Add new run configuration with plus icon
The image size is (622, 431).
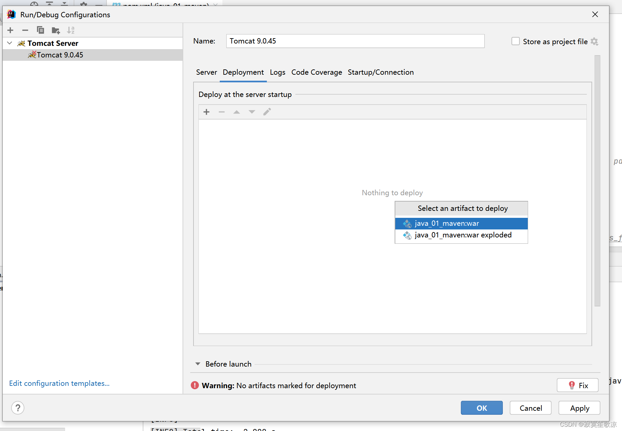pyautogui.click(x=10, y=30)
